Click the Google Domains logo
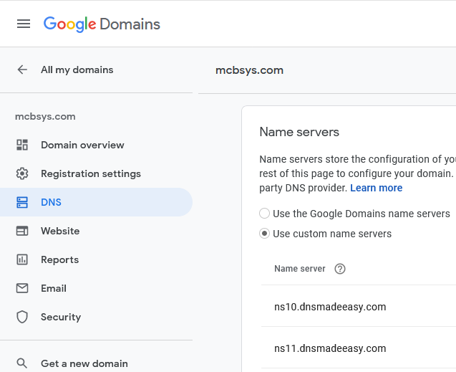The height and width of the screenshot is (372, 456). [x=102, y=24]
